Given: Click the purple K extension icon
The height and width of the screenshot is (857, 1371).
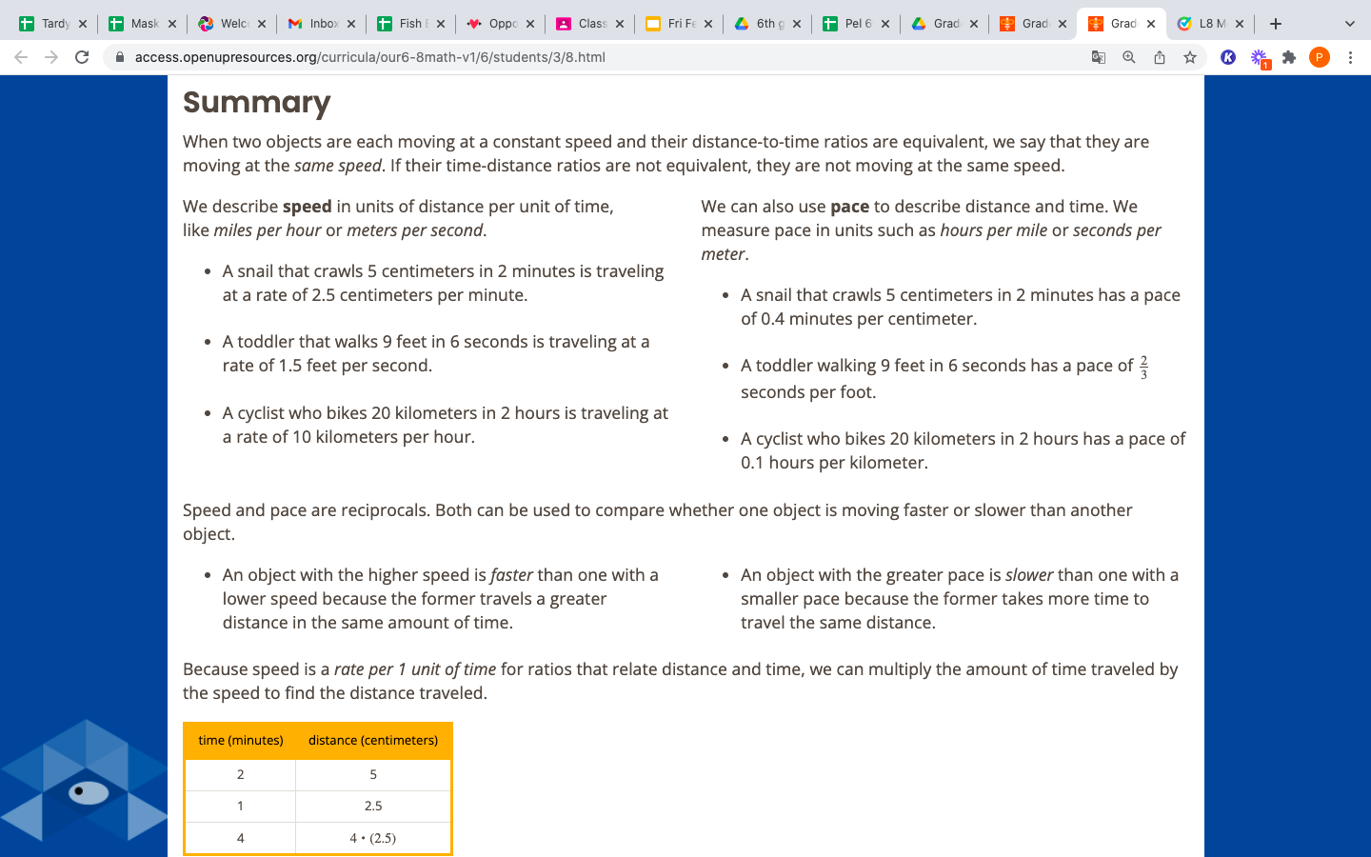Looking at the screenshot, I should [1228, 57].
